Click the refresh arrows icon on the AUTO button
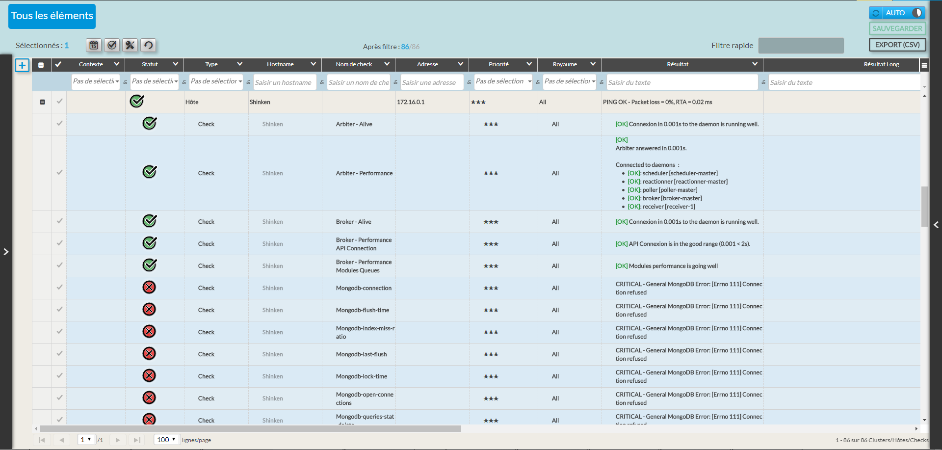The width and height of the screenshot is (942, 450). click(876, 13)
